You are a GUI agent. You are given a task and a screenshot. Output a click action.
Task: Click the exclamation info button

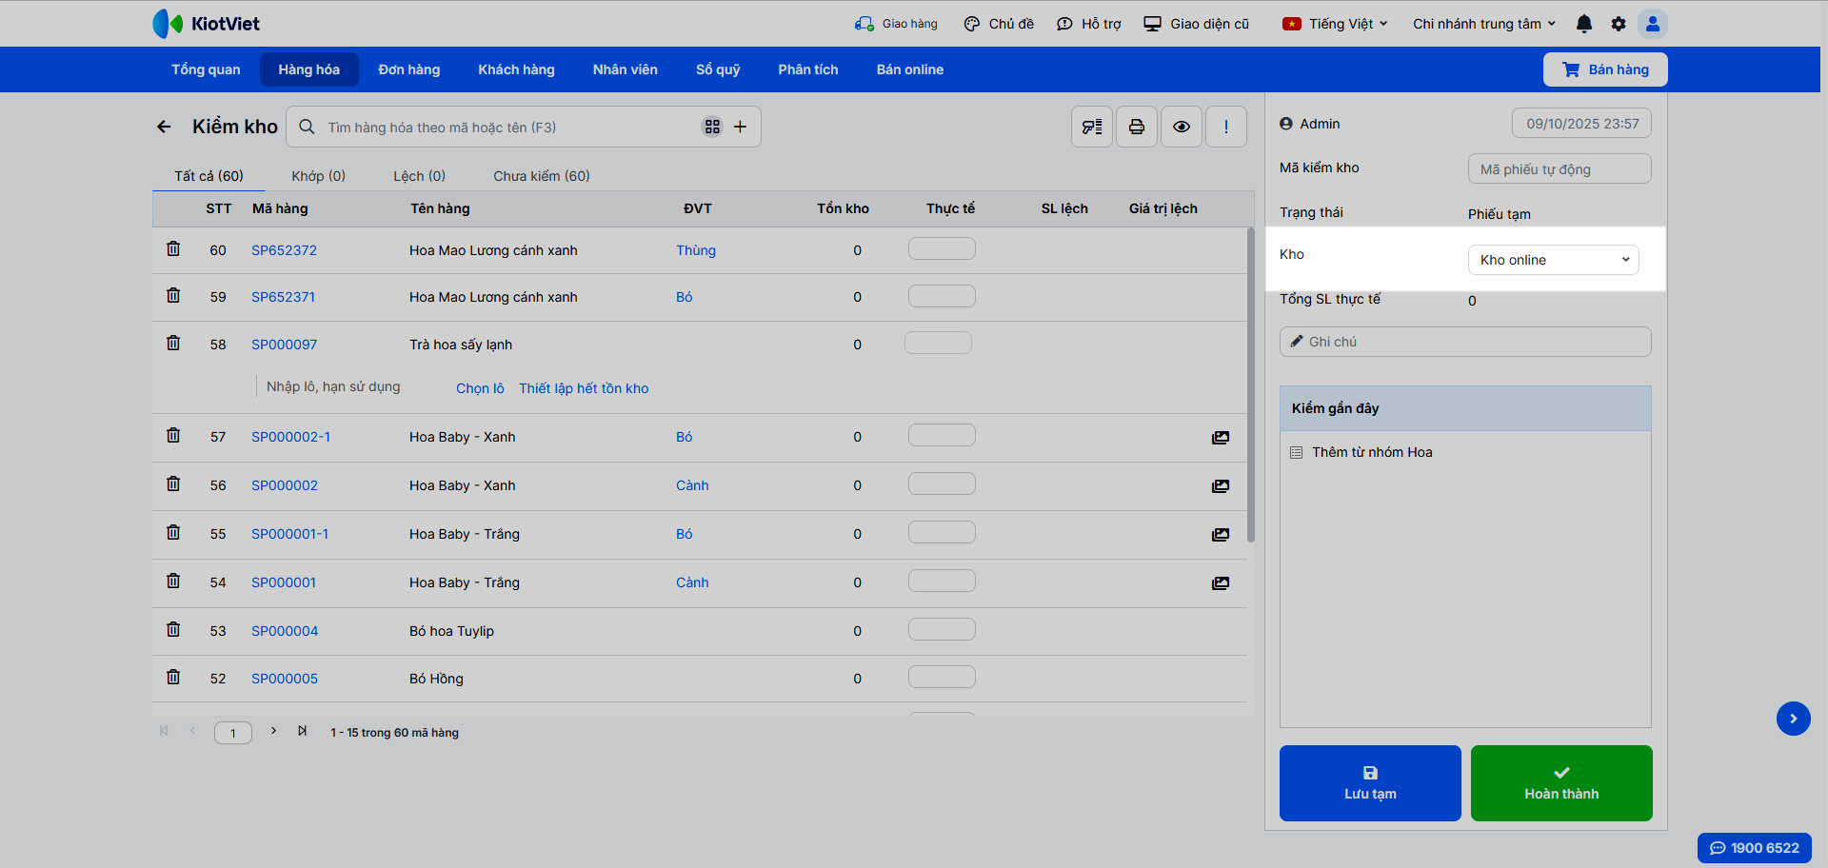(1226, 127)
